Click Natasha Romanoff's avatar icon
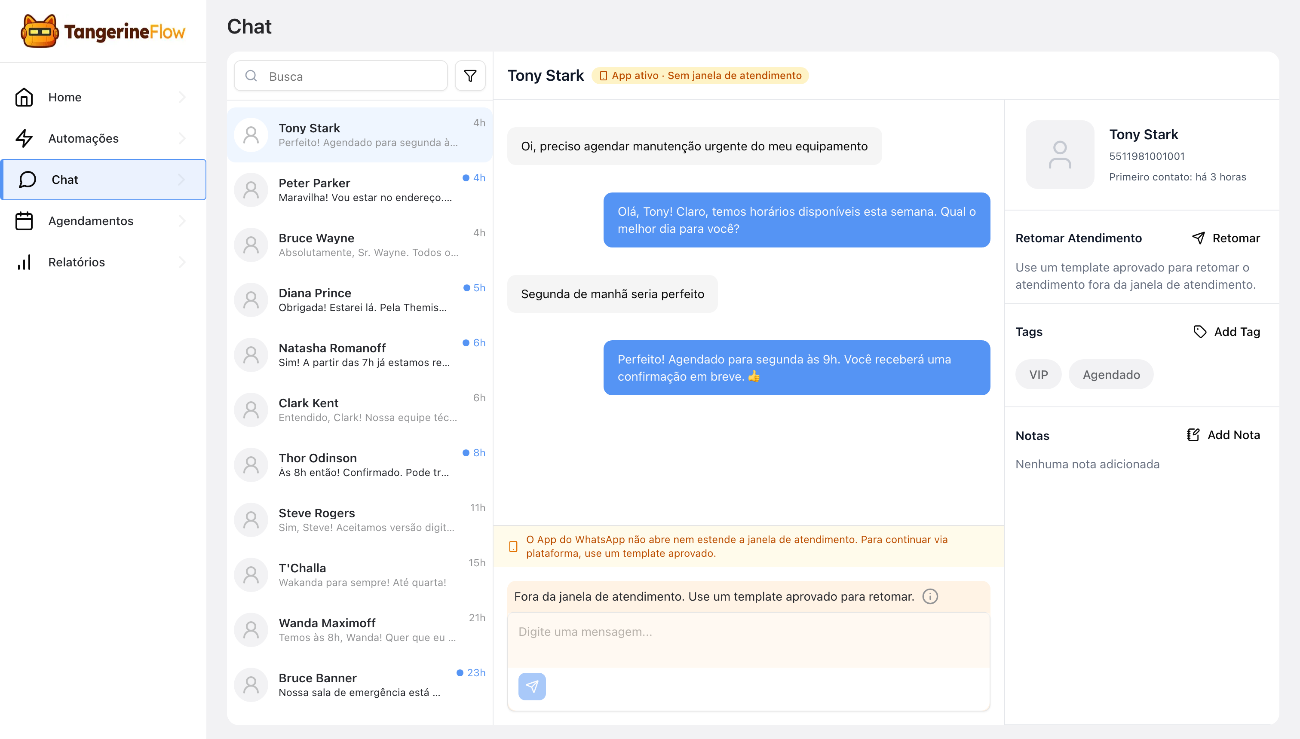Image resolution: width=1300 pixels, height=739 pixels. (251, 355)
